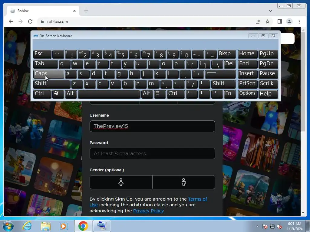This screenshot has width=310, height=232.
Task: Close the Roblox tab
Action: 74,11
